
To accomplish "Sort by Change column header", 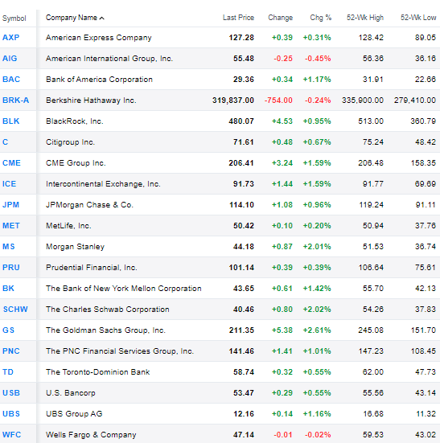I will pos(280,18).
